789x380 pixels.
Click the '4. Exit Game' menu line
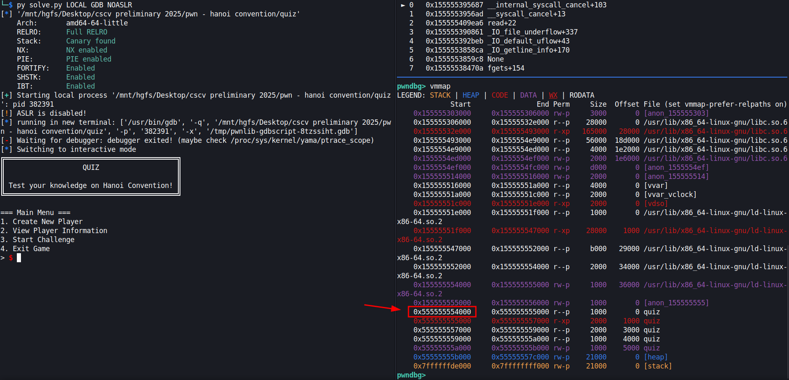point(25,249)
